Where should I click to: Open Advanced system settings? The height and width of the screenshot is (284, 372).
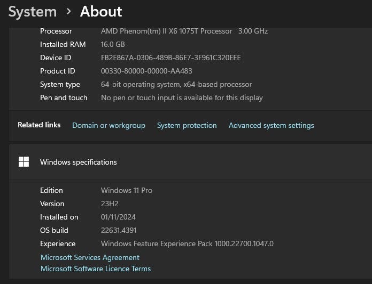coord(271,125)
